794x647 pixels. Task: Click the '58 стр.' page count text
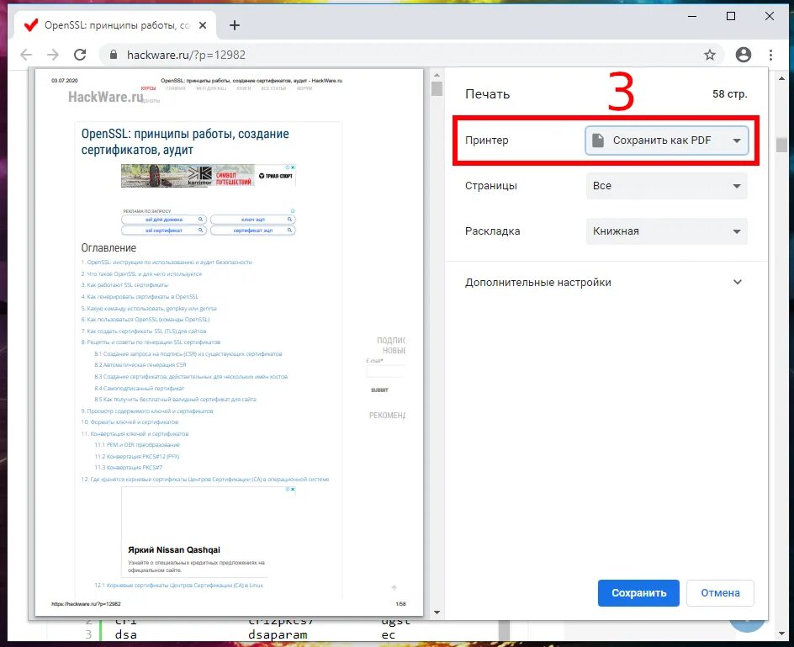(x=730, y=93)
